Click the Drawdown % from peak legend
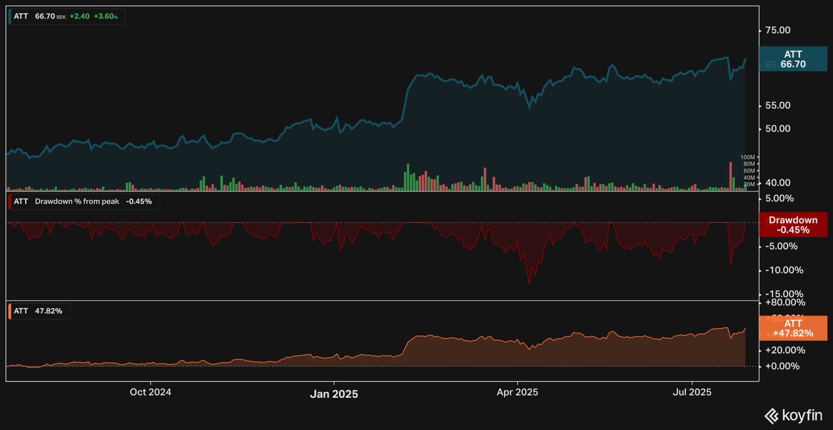 (x=84, y=202)
